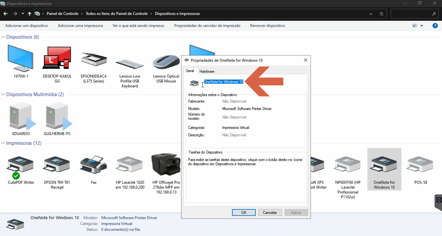The width and height of the screenshot is (442, 236).
Task: Select the NPIEEFF88 HP LaserJet P1102w icon
Action: (x=348, y=164)
